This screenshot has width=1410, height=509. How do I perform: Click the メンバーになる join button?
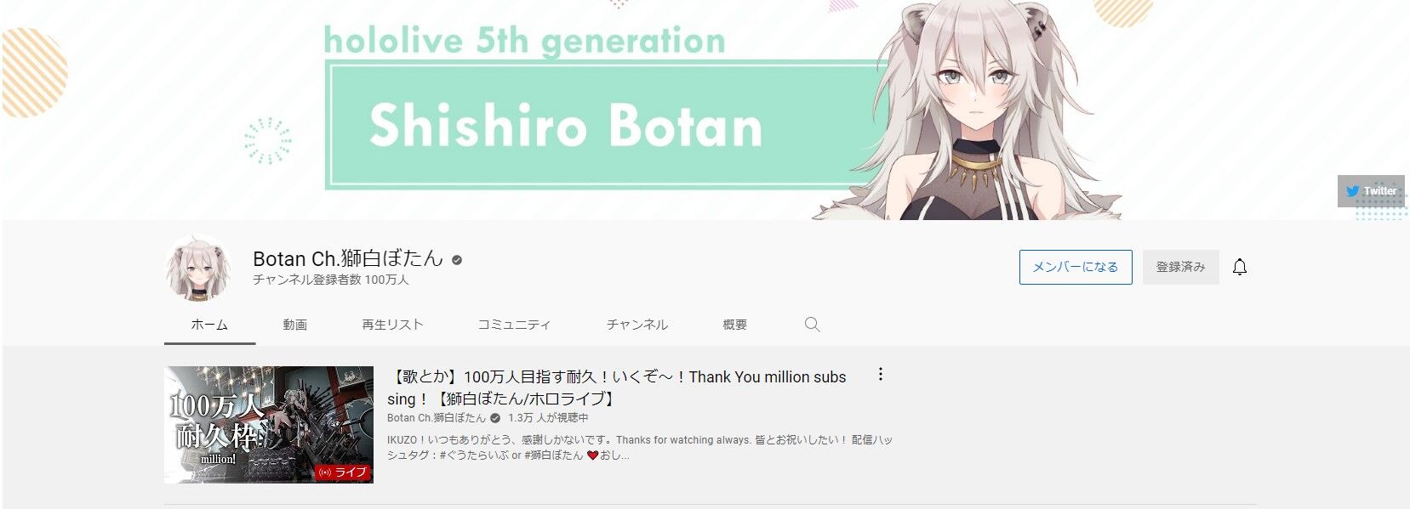pyautogui.click(x=1076, y=267)
